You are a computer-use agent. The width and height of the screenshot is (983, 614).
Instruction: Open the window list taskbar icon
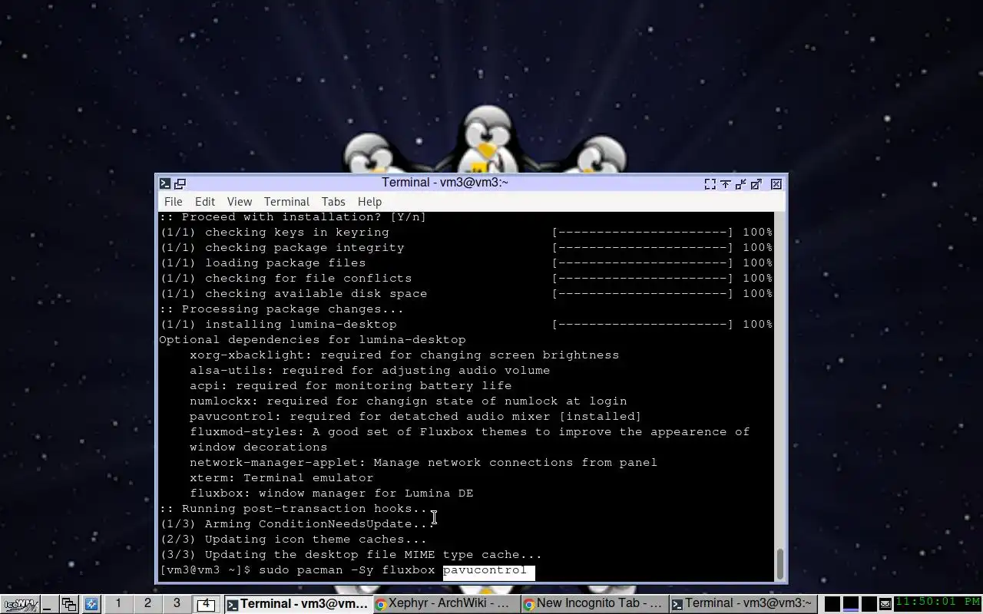[69, 604]
